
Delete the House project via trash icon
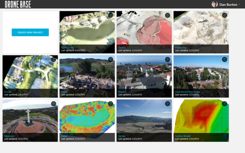[54, 59]
